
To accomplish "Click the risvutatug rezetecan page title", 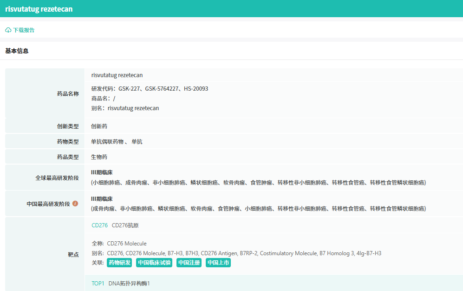I will coord(39,9).
